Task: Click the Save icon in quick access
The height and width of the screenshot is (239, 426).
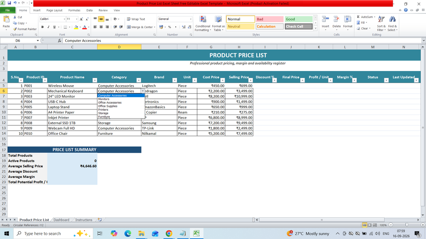Action: click(9, 3)
